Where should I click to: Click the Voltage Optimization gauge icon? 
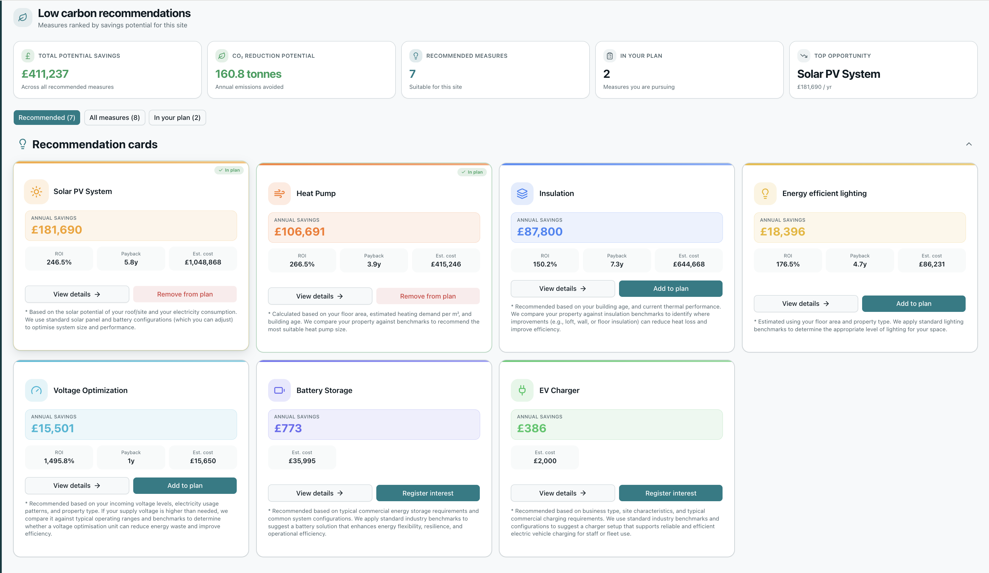pos(36,390)
